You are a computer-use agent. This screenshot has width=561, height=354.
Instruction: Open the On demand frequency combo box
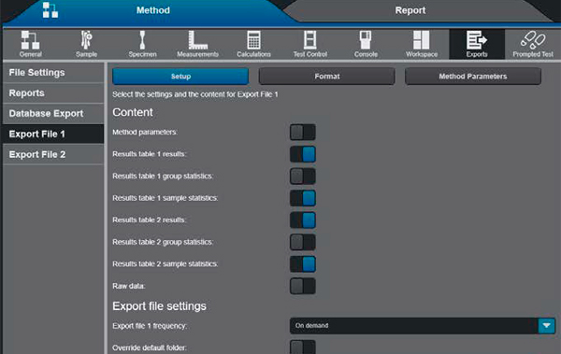(423, 325)
